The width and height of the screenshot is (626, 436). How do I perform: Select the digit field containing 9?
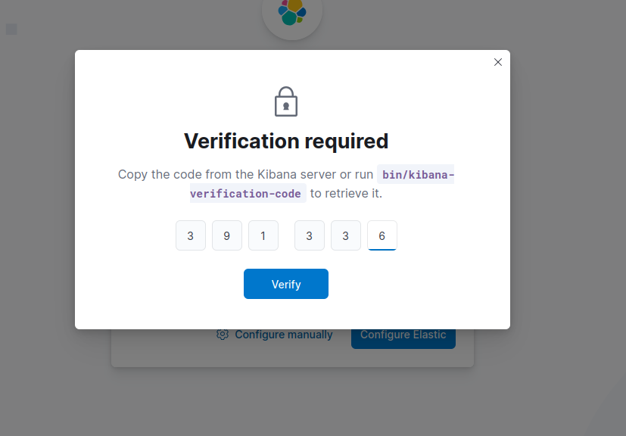(227, 235)
